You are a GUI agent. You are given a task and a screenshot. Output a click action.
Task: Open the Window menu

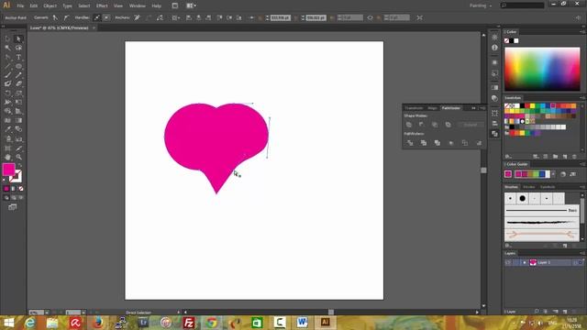tap(137, 5)
